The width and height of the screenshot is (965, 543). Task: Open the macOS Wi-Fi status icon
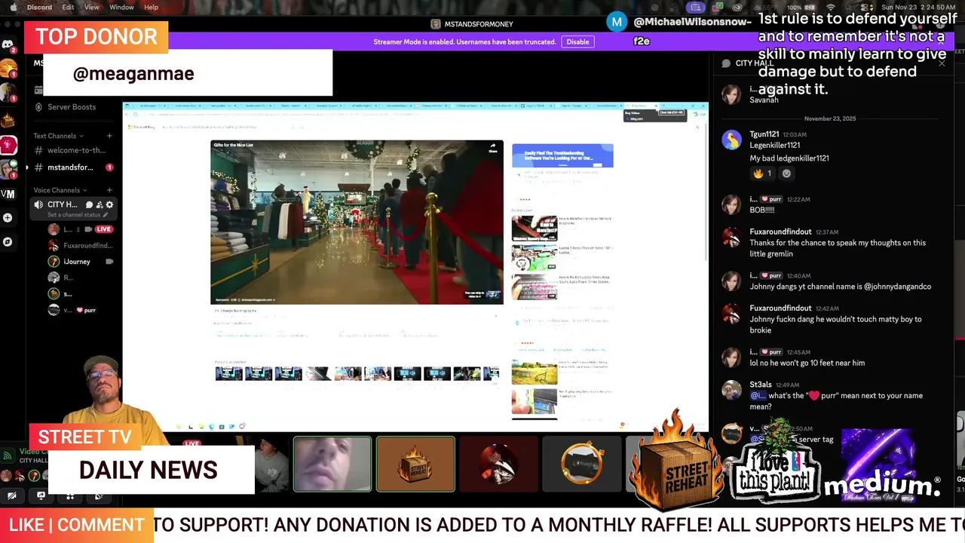point(832,8)
